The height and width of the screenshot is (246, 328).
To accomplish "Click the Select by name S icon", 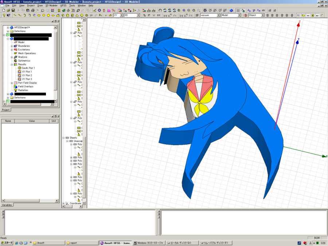I will pyautogui.click(x=246, y=15).
